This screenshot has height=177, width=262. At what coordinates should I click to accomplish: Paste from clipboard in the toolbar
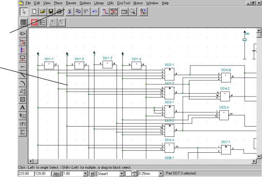(x=86, y=12)
